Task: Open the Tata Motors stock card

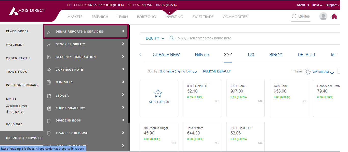Action: pyautogui.click(x=202, y=137)
